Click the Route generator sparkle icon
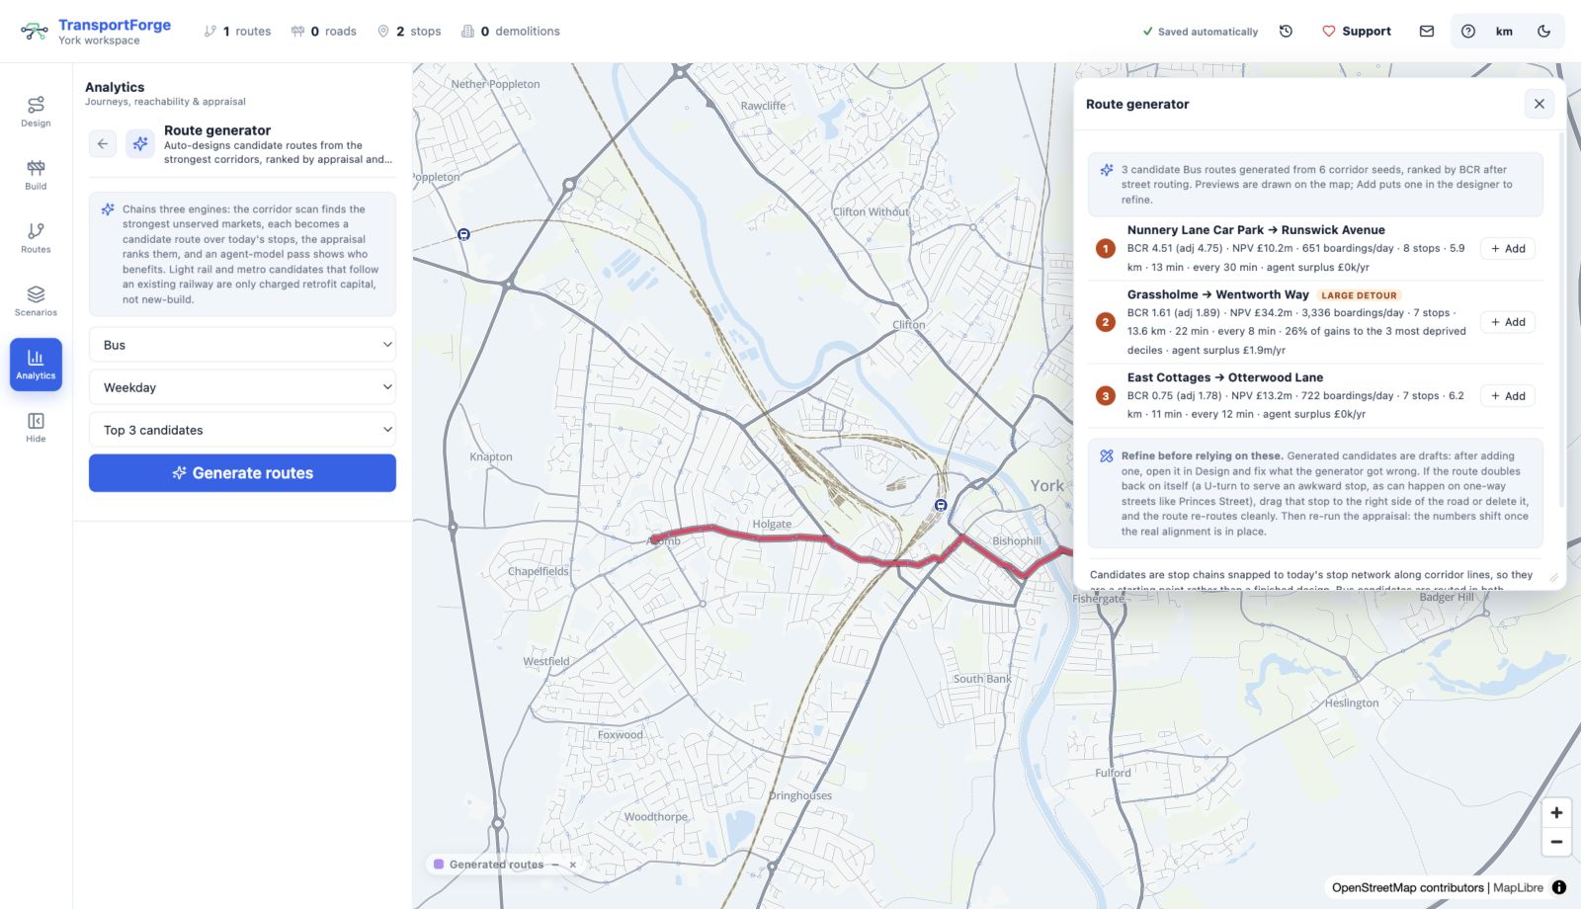 [140, 144]
